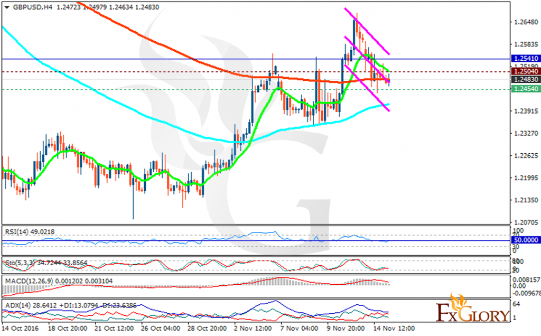Viewport: 541px width, 336px height.
Task: Click the RSI(14) 49.0218 indicator label
Action: (30, 232)
